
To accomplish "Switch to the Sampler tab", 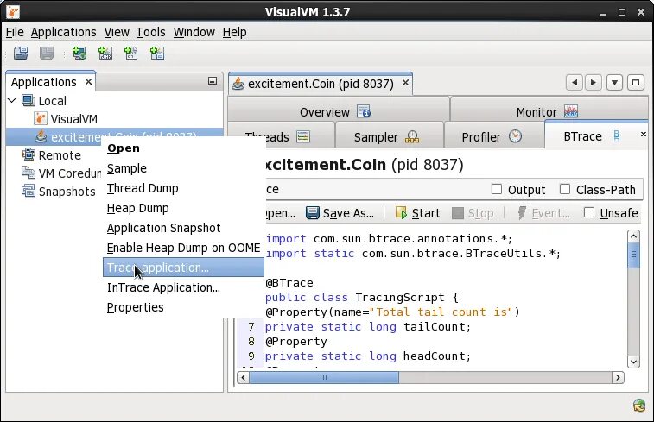I will (x=389, y=135).
